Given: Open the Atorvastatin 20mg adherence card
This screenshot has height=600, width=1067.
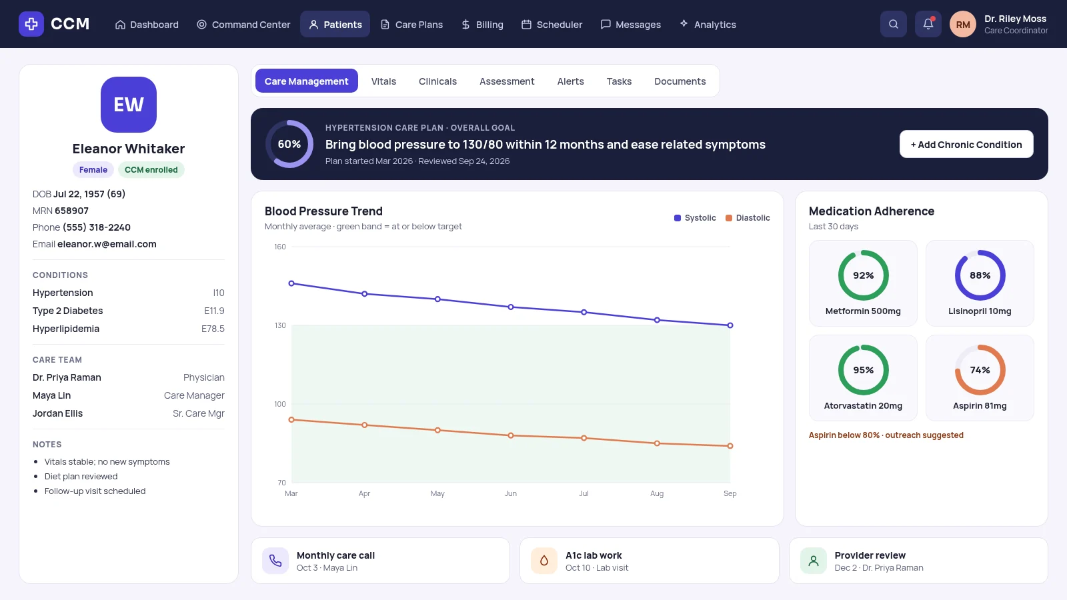Looking at the screenshot, I should (863, 378).
